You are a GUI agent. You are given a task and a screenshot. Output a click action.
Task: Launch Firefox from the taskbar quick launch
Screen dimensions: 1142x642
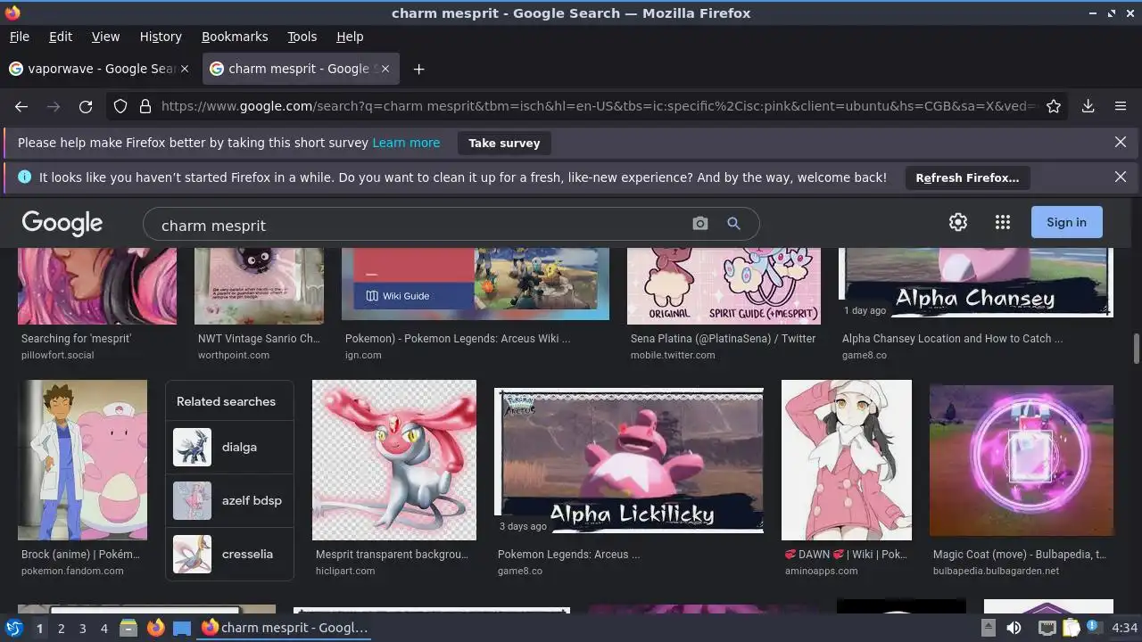(155, 628)
